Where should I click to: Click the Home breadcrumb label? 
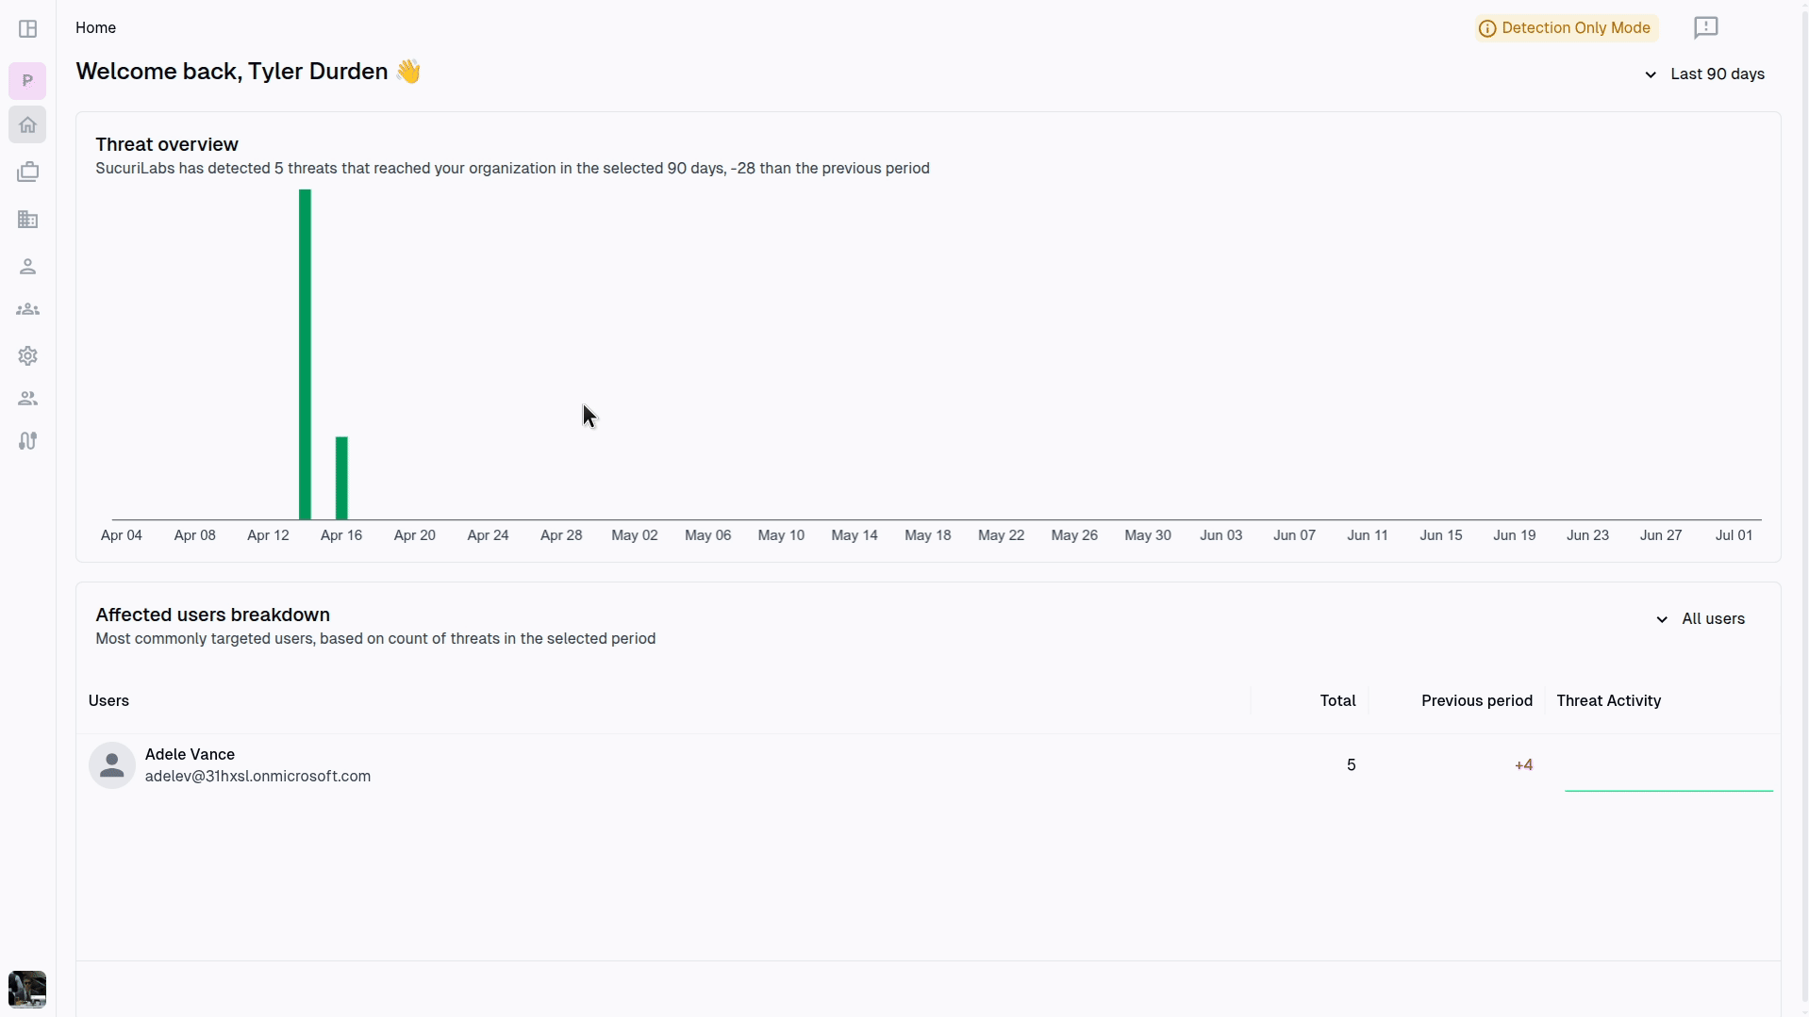(x=96, y=28)
